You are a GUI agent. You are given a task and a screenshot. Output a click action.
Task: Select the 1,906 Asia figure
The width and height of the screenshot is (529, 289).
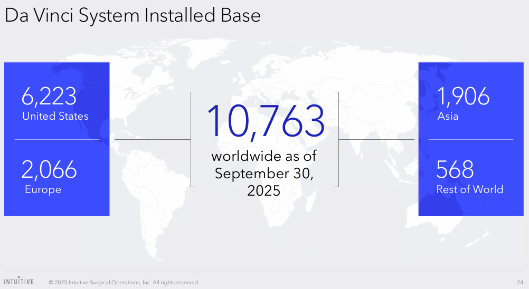463,97
